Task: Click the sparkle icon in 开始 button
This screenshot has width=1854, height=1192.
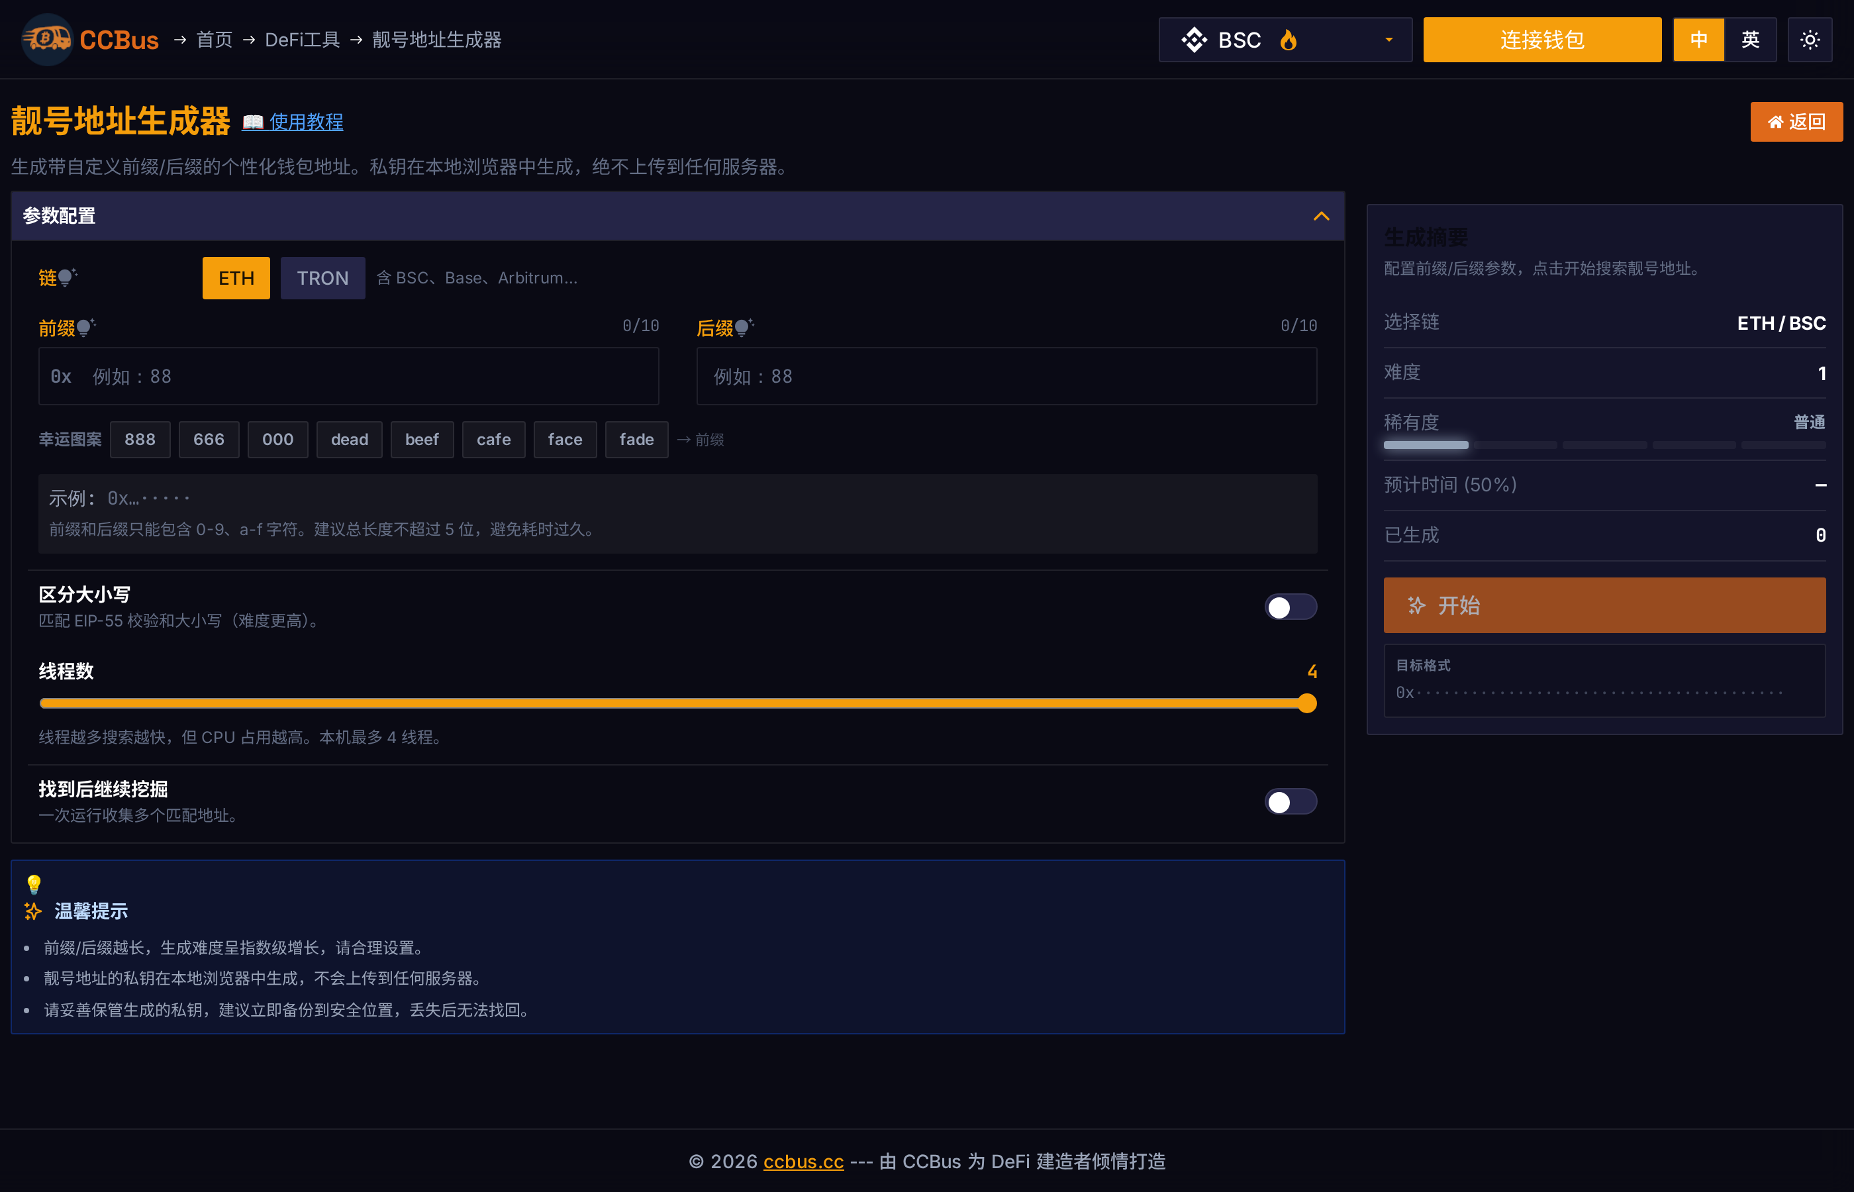Action: (x=1416, y=605)
